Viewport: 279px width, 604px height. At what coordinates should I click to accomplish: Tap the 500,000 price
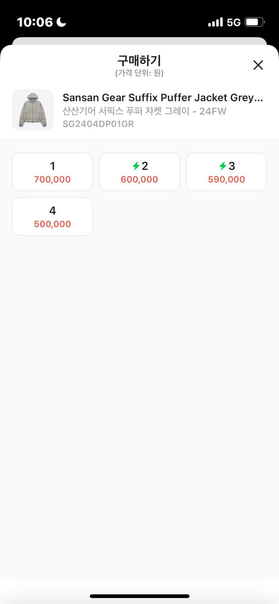(x=52, y=224)
